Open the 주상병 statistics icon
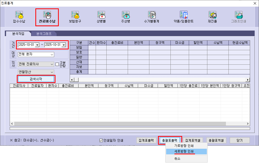 click(x=126, y=17)
